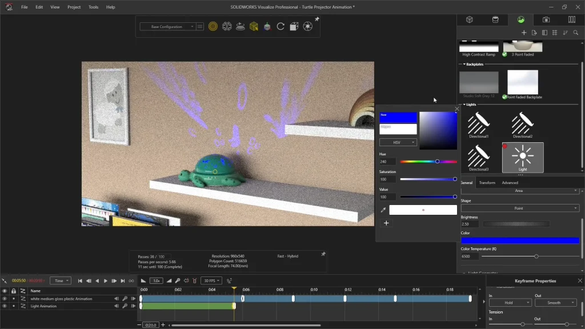Click the blue light Color swatch bar

[x=519, y=240]
